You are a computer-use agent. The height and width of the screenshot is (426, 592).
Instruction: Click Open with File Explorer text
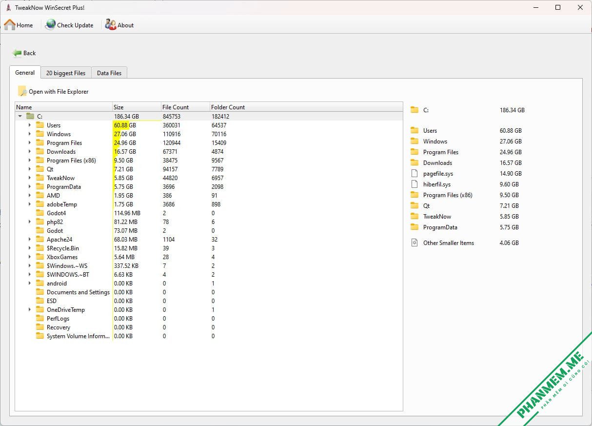point(59,92)
